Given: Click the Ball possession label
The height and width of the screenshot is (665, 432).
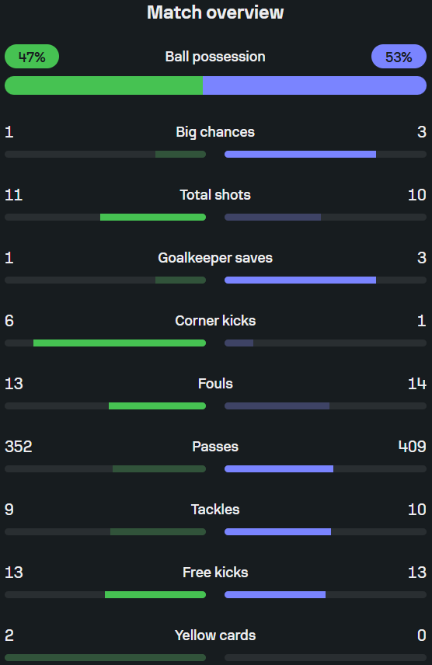Looking at the screenshot, I should point(215,57).
